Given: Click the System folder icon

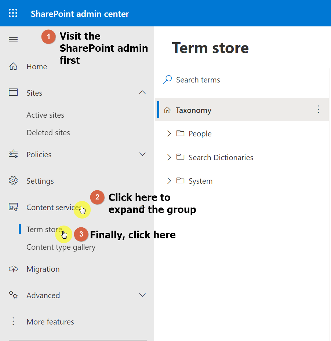Looking at the screenshot, I should (180, 180).
